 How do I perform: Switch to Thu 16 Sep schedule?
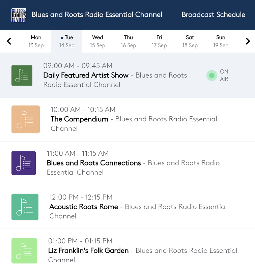tap(129, 41)
